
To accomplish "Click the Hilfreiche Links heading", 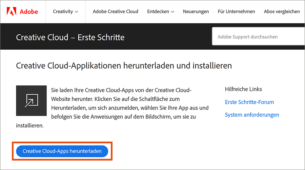I will point(243,89).
